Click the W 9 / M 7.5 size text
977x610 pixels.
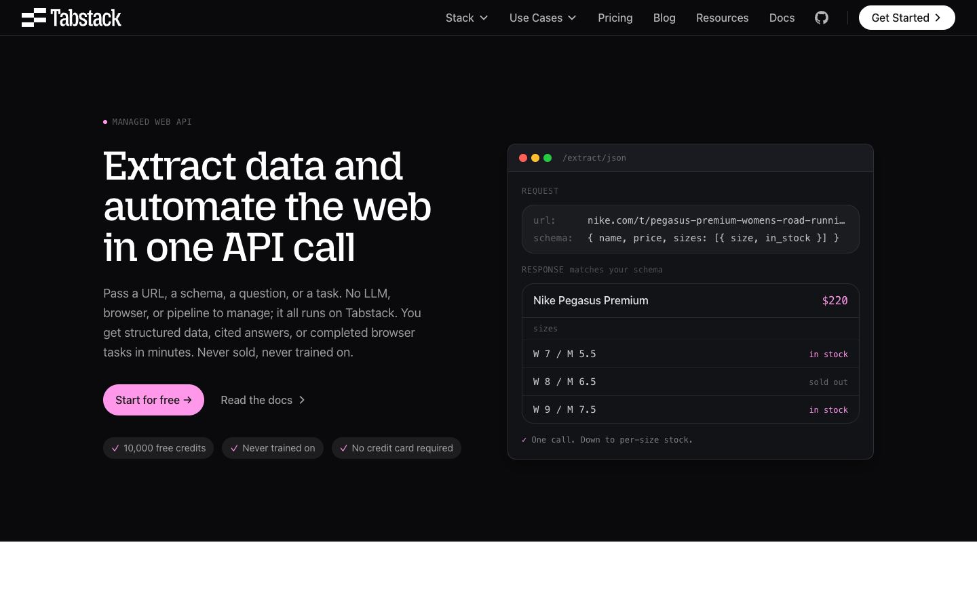[x=564, y=409]
